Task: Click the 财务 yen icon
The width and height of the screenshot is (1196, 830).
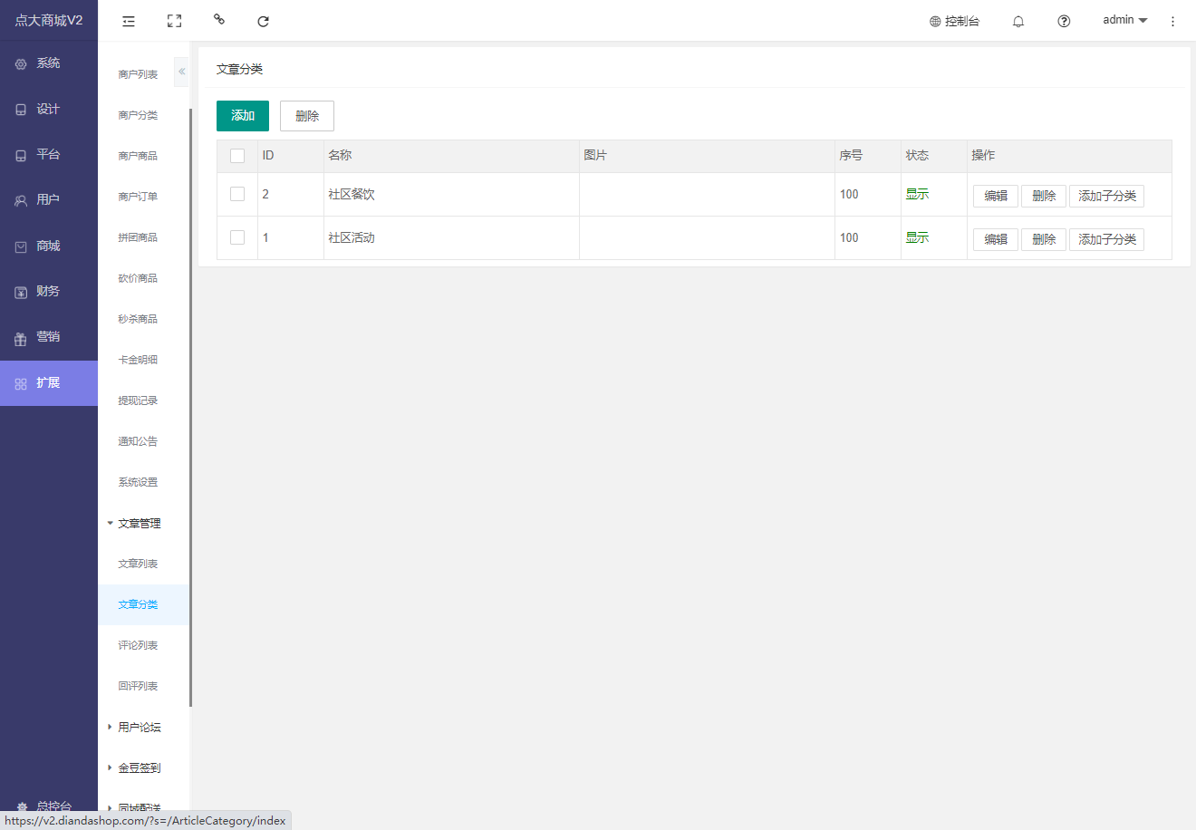Action: click(x=21, y=292)
